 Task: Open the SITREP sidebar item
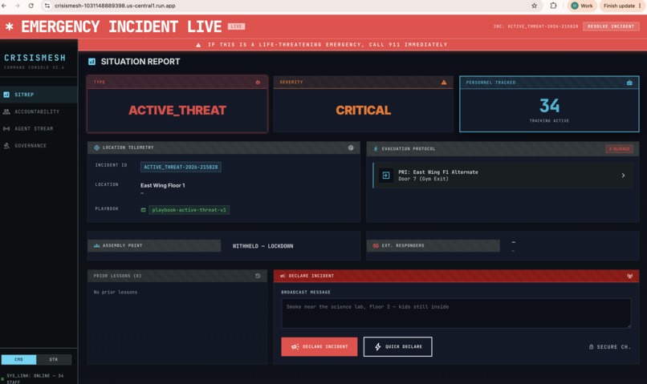[39, 95]
